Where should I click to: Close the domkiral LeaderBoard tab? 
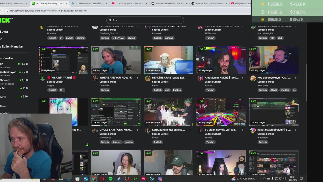pos(186,4)
